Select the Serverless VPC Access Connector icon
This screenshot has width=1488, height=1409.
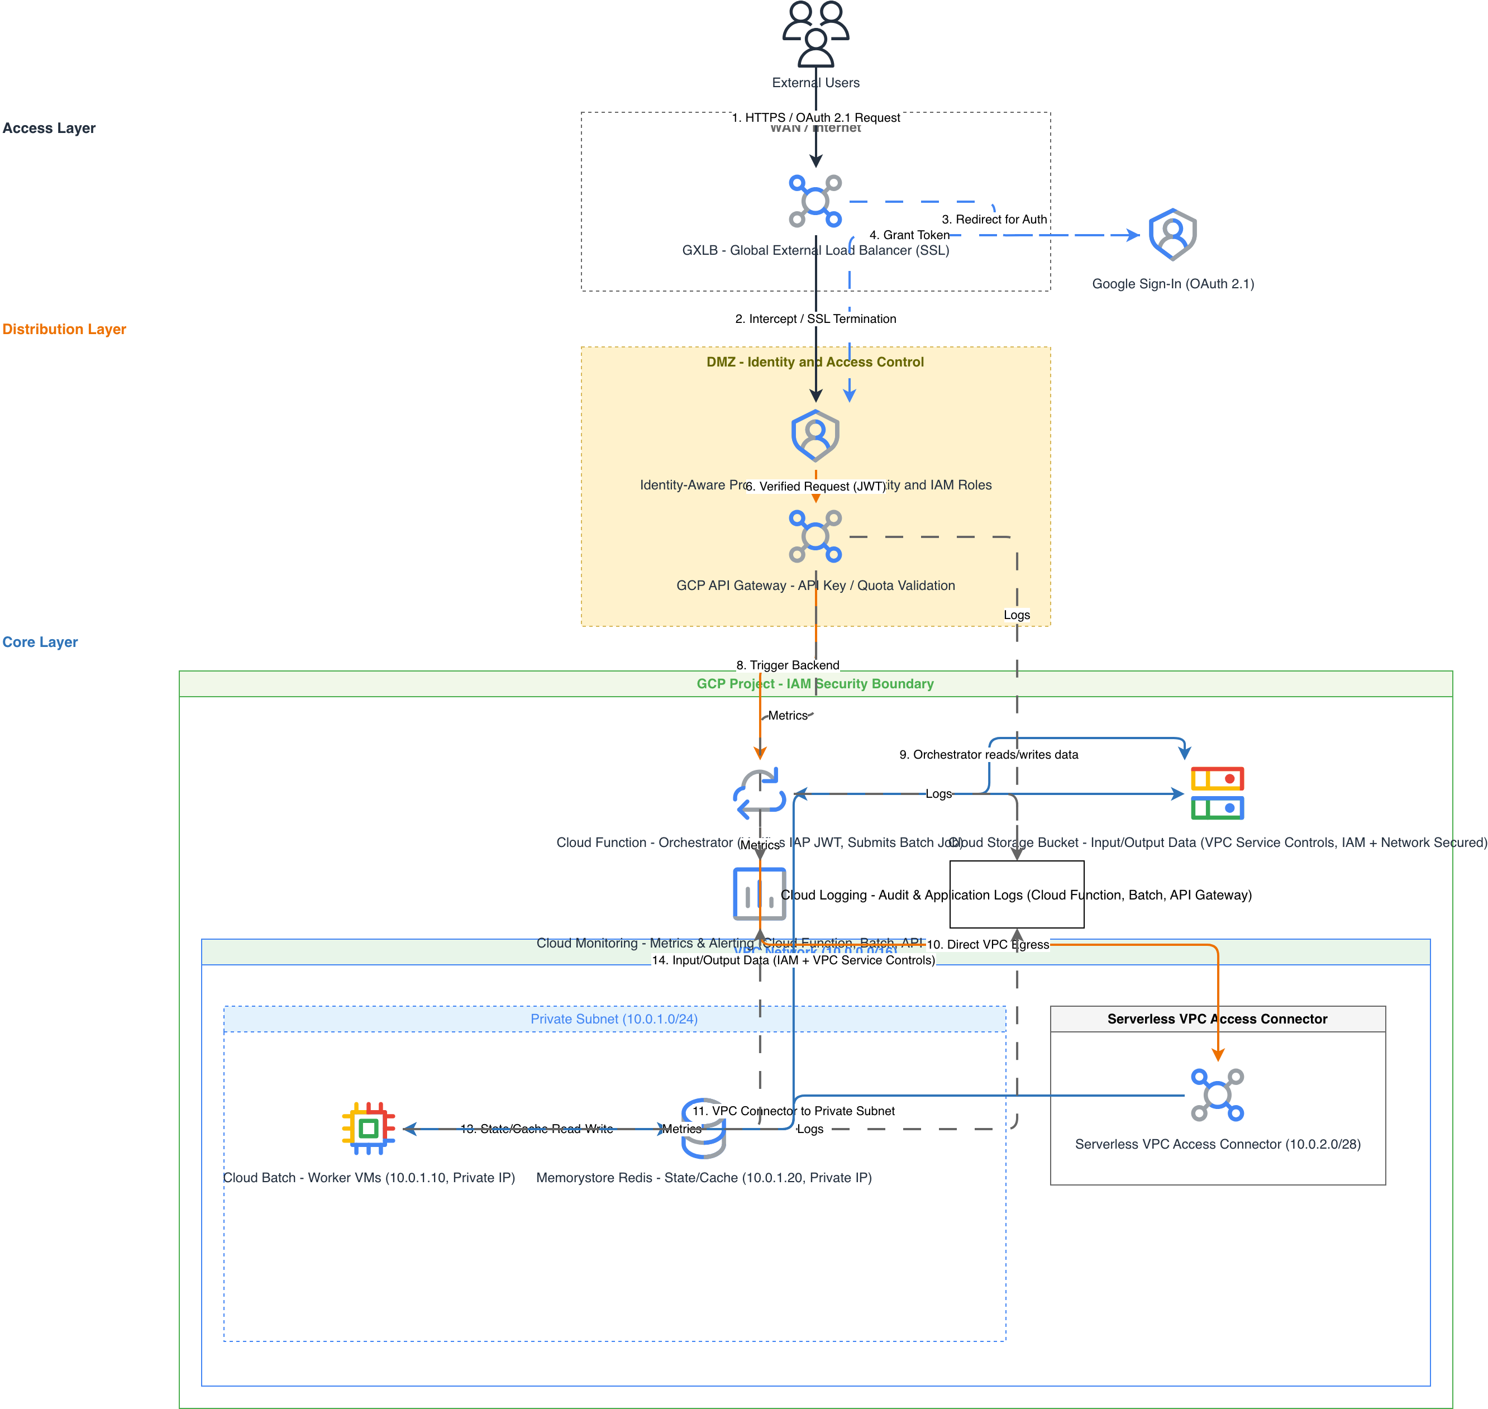(1218, 1095)
